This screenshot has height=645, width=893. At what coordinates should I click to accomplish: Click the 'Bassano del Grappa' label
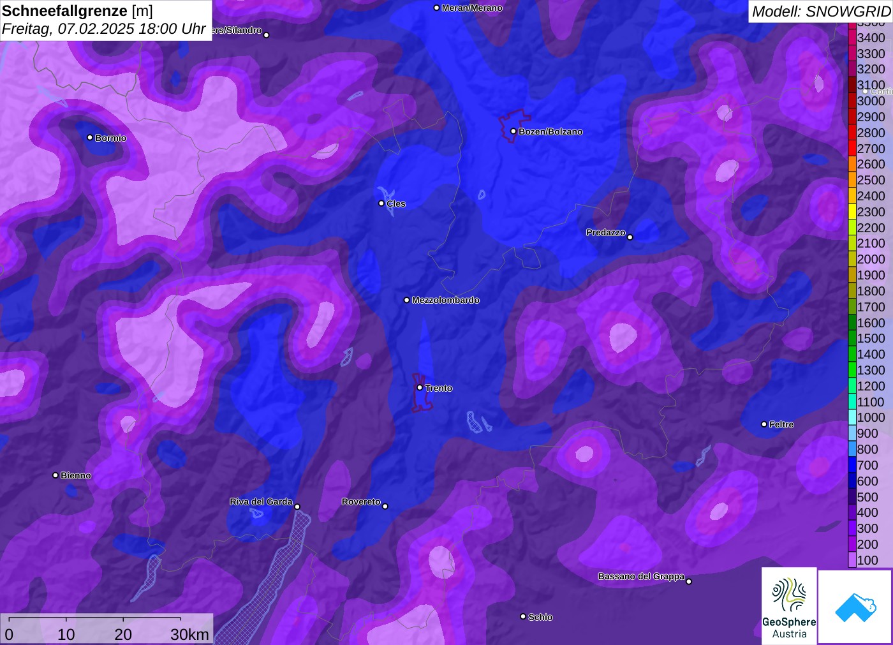point(641,576)
